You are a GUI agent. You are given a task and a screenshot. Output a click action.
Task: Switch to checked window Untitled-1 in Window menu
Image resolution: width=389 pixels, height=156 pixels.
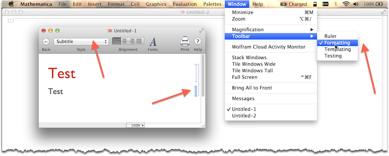click(x=271, y=109)
